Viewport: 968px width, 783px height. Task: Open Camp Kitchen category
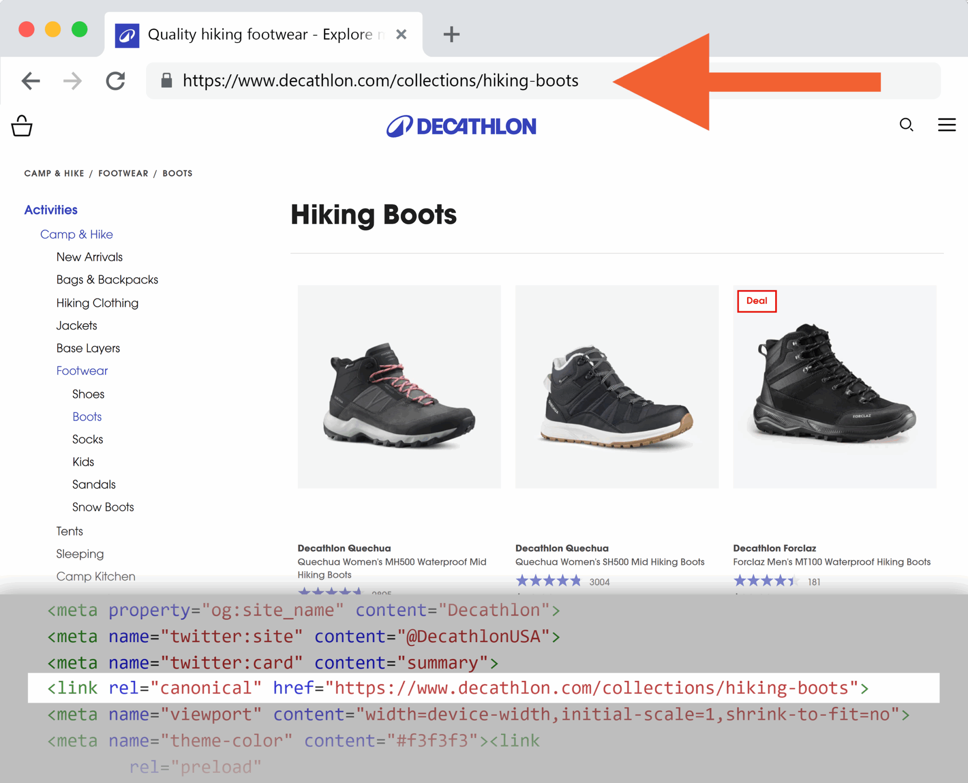point(95,577)
